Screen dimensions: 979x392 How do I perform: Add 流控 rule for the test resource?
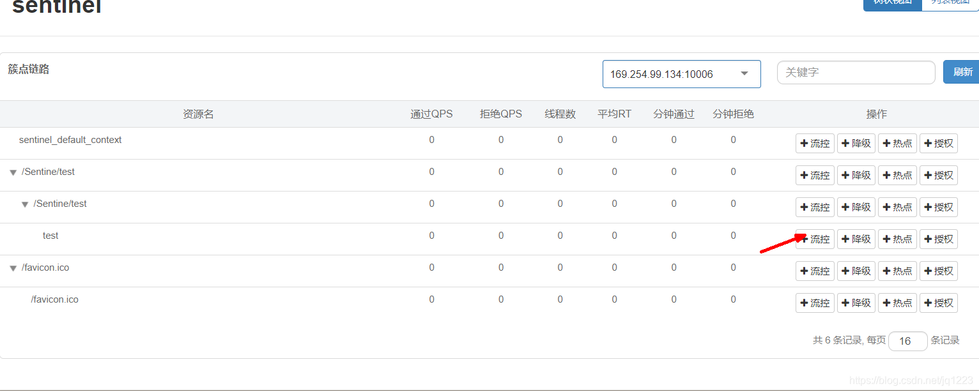[x=815, y=239]
